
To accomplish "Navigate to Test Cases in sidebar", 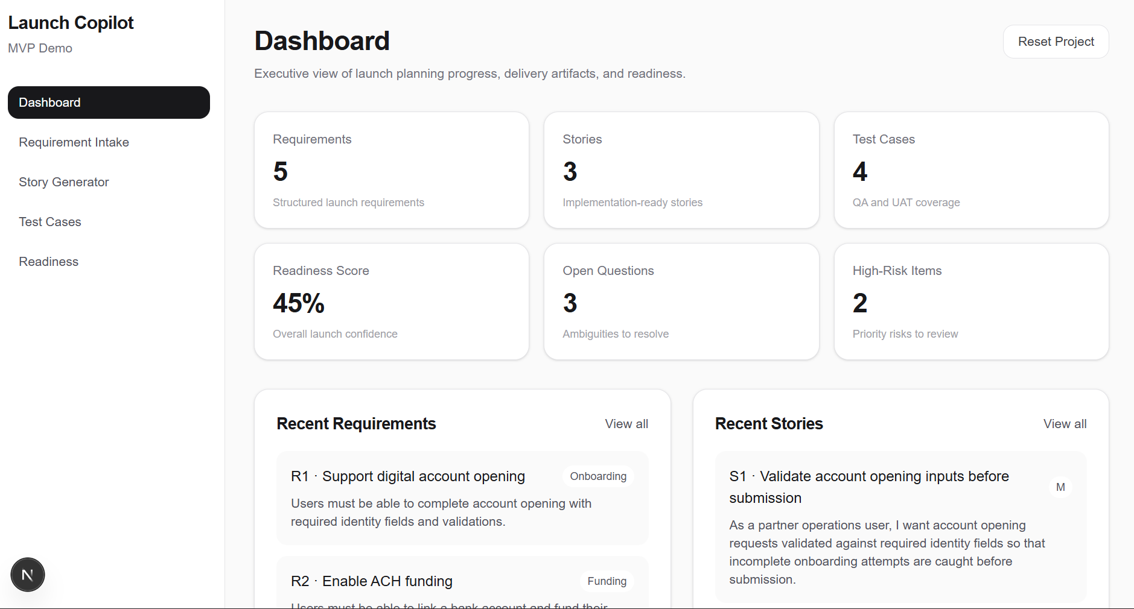I will click(49, 222).
